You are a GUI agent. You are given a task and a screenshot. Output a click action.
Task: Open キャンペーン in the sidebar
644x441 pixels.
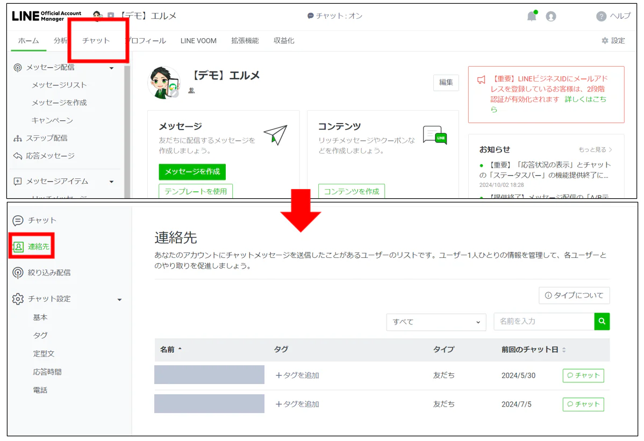click(x=53, y=121)
